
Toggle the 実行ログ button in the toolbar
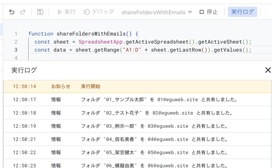coord(242,12)
